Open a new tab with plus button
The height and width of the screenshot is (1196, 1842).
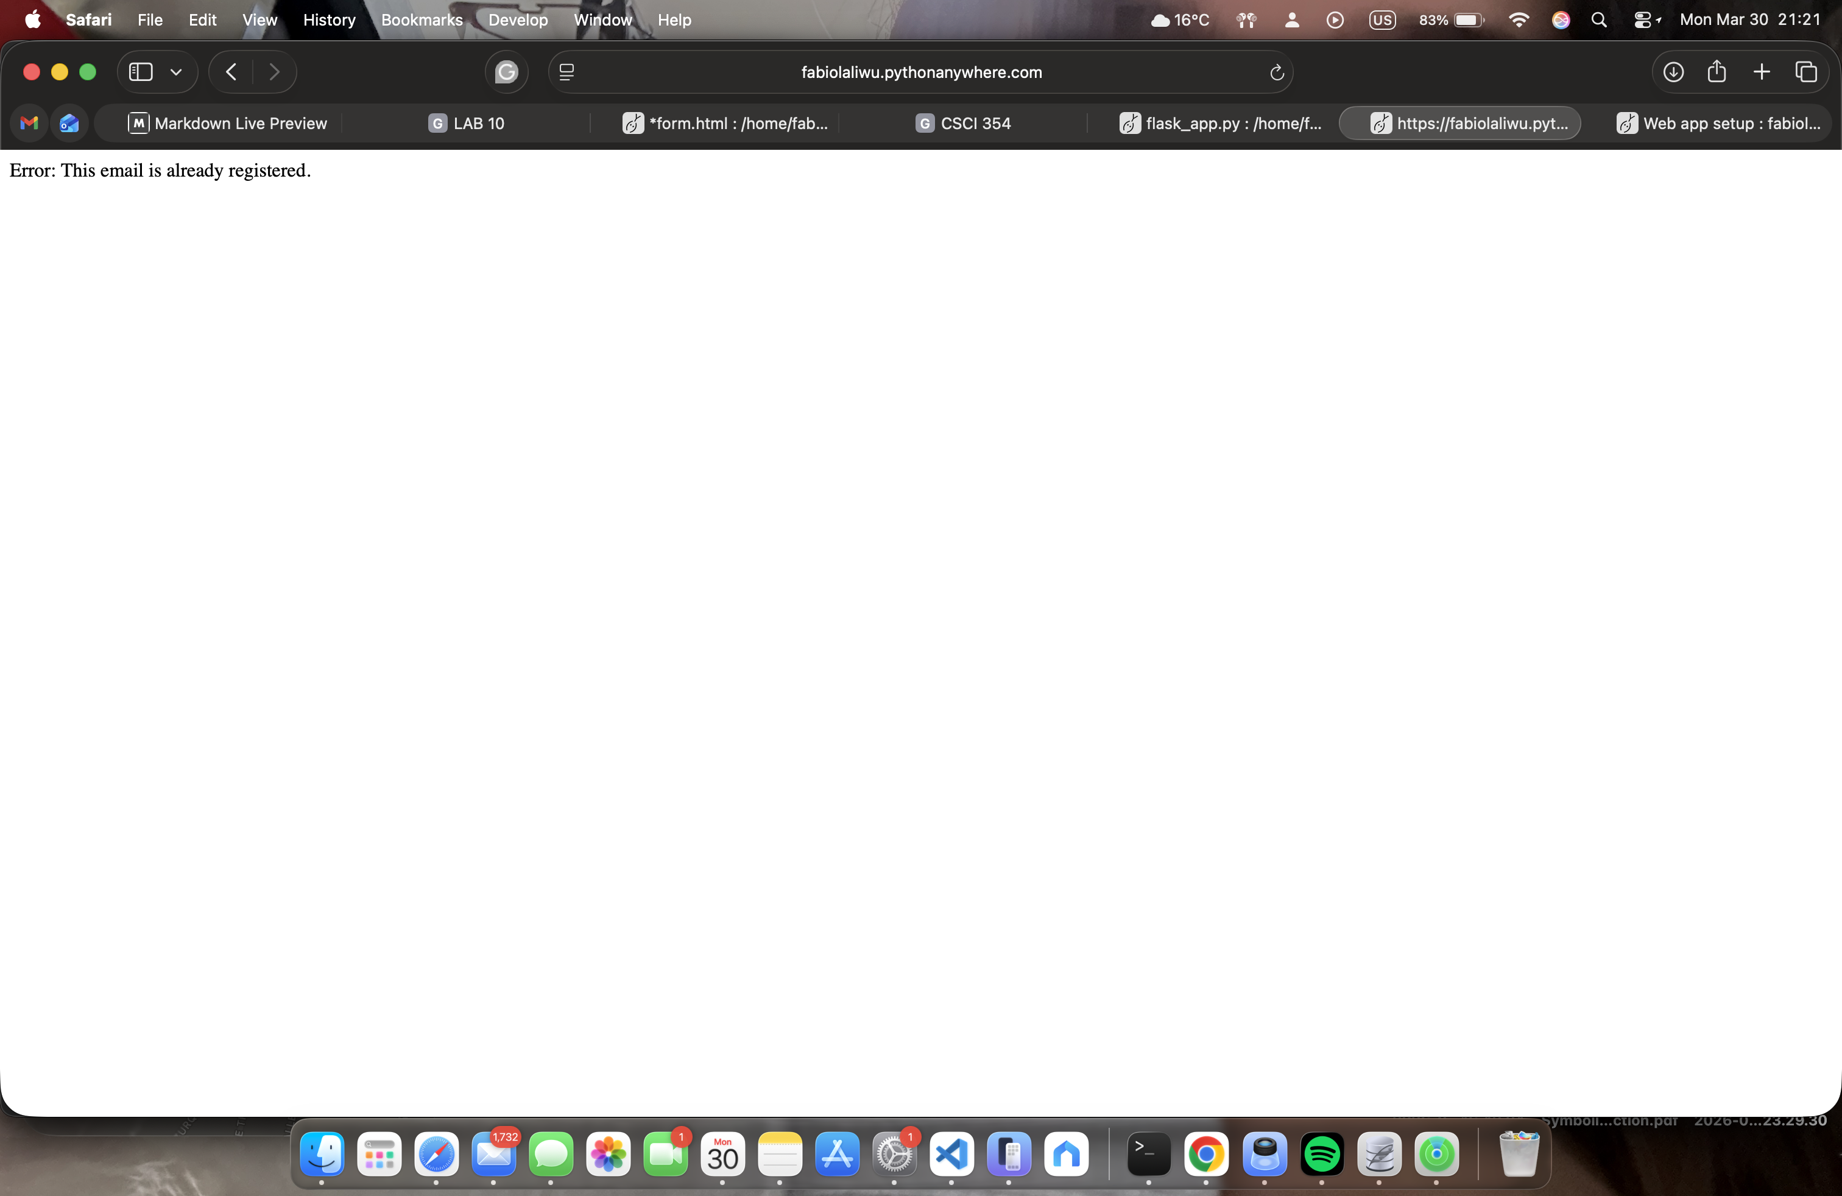[x=1761, y=72]
